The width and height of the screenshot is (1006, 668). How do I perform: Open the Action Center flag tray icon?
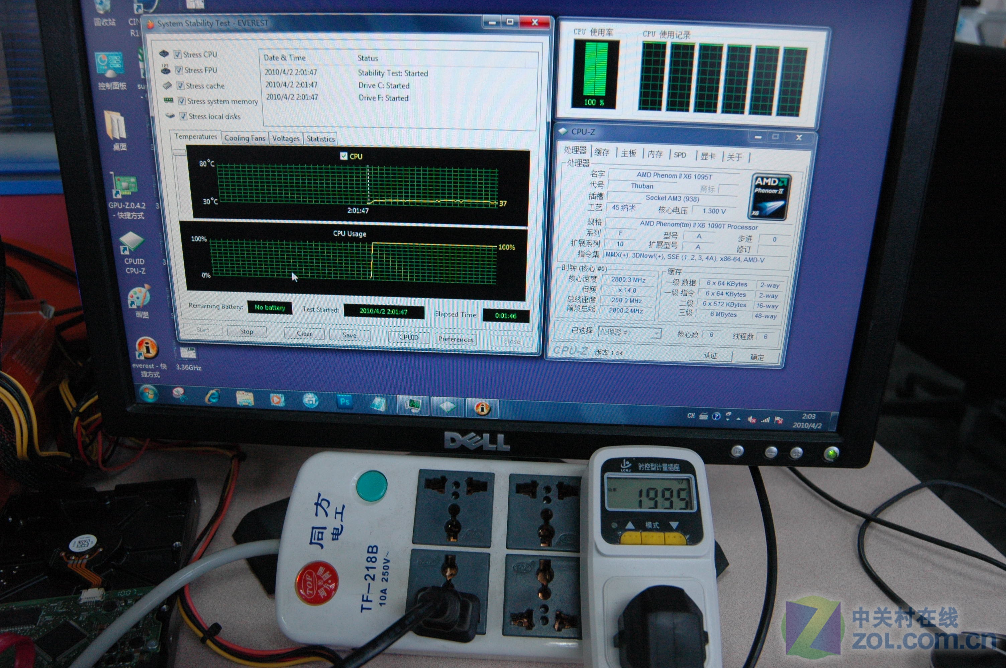pyautogui.click(x=779, y=421)
